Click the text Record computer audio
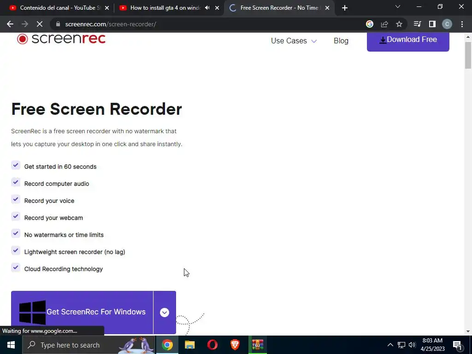Image resolution: width=472 pixels, height=354 pixels. [x=57, y=183]
